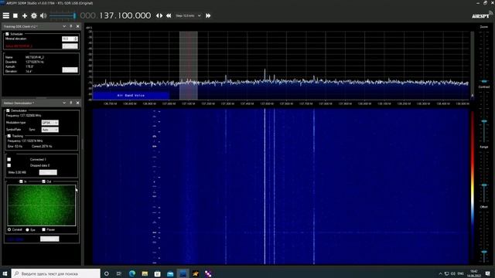Click the Minimal elevation stepper field

pos(70,39)
